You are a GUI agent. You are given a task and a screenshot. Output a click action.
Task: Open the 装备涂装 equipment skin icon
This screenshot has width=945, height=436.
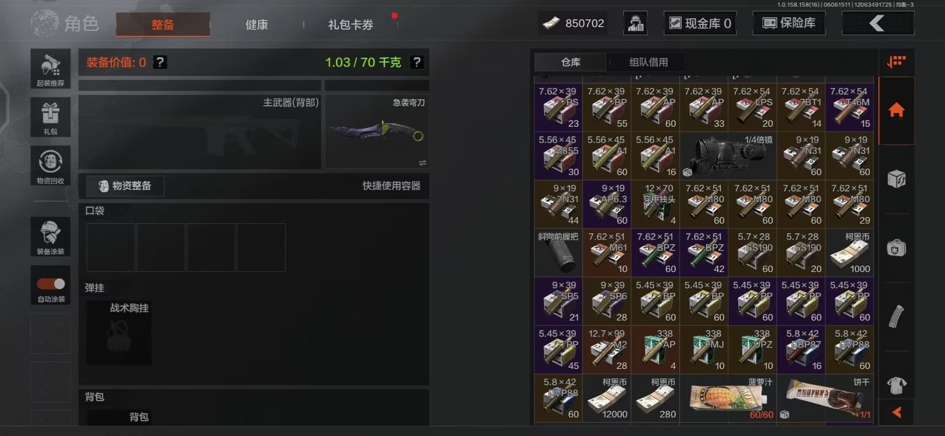pyautogui.click(x=50, y=237)
